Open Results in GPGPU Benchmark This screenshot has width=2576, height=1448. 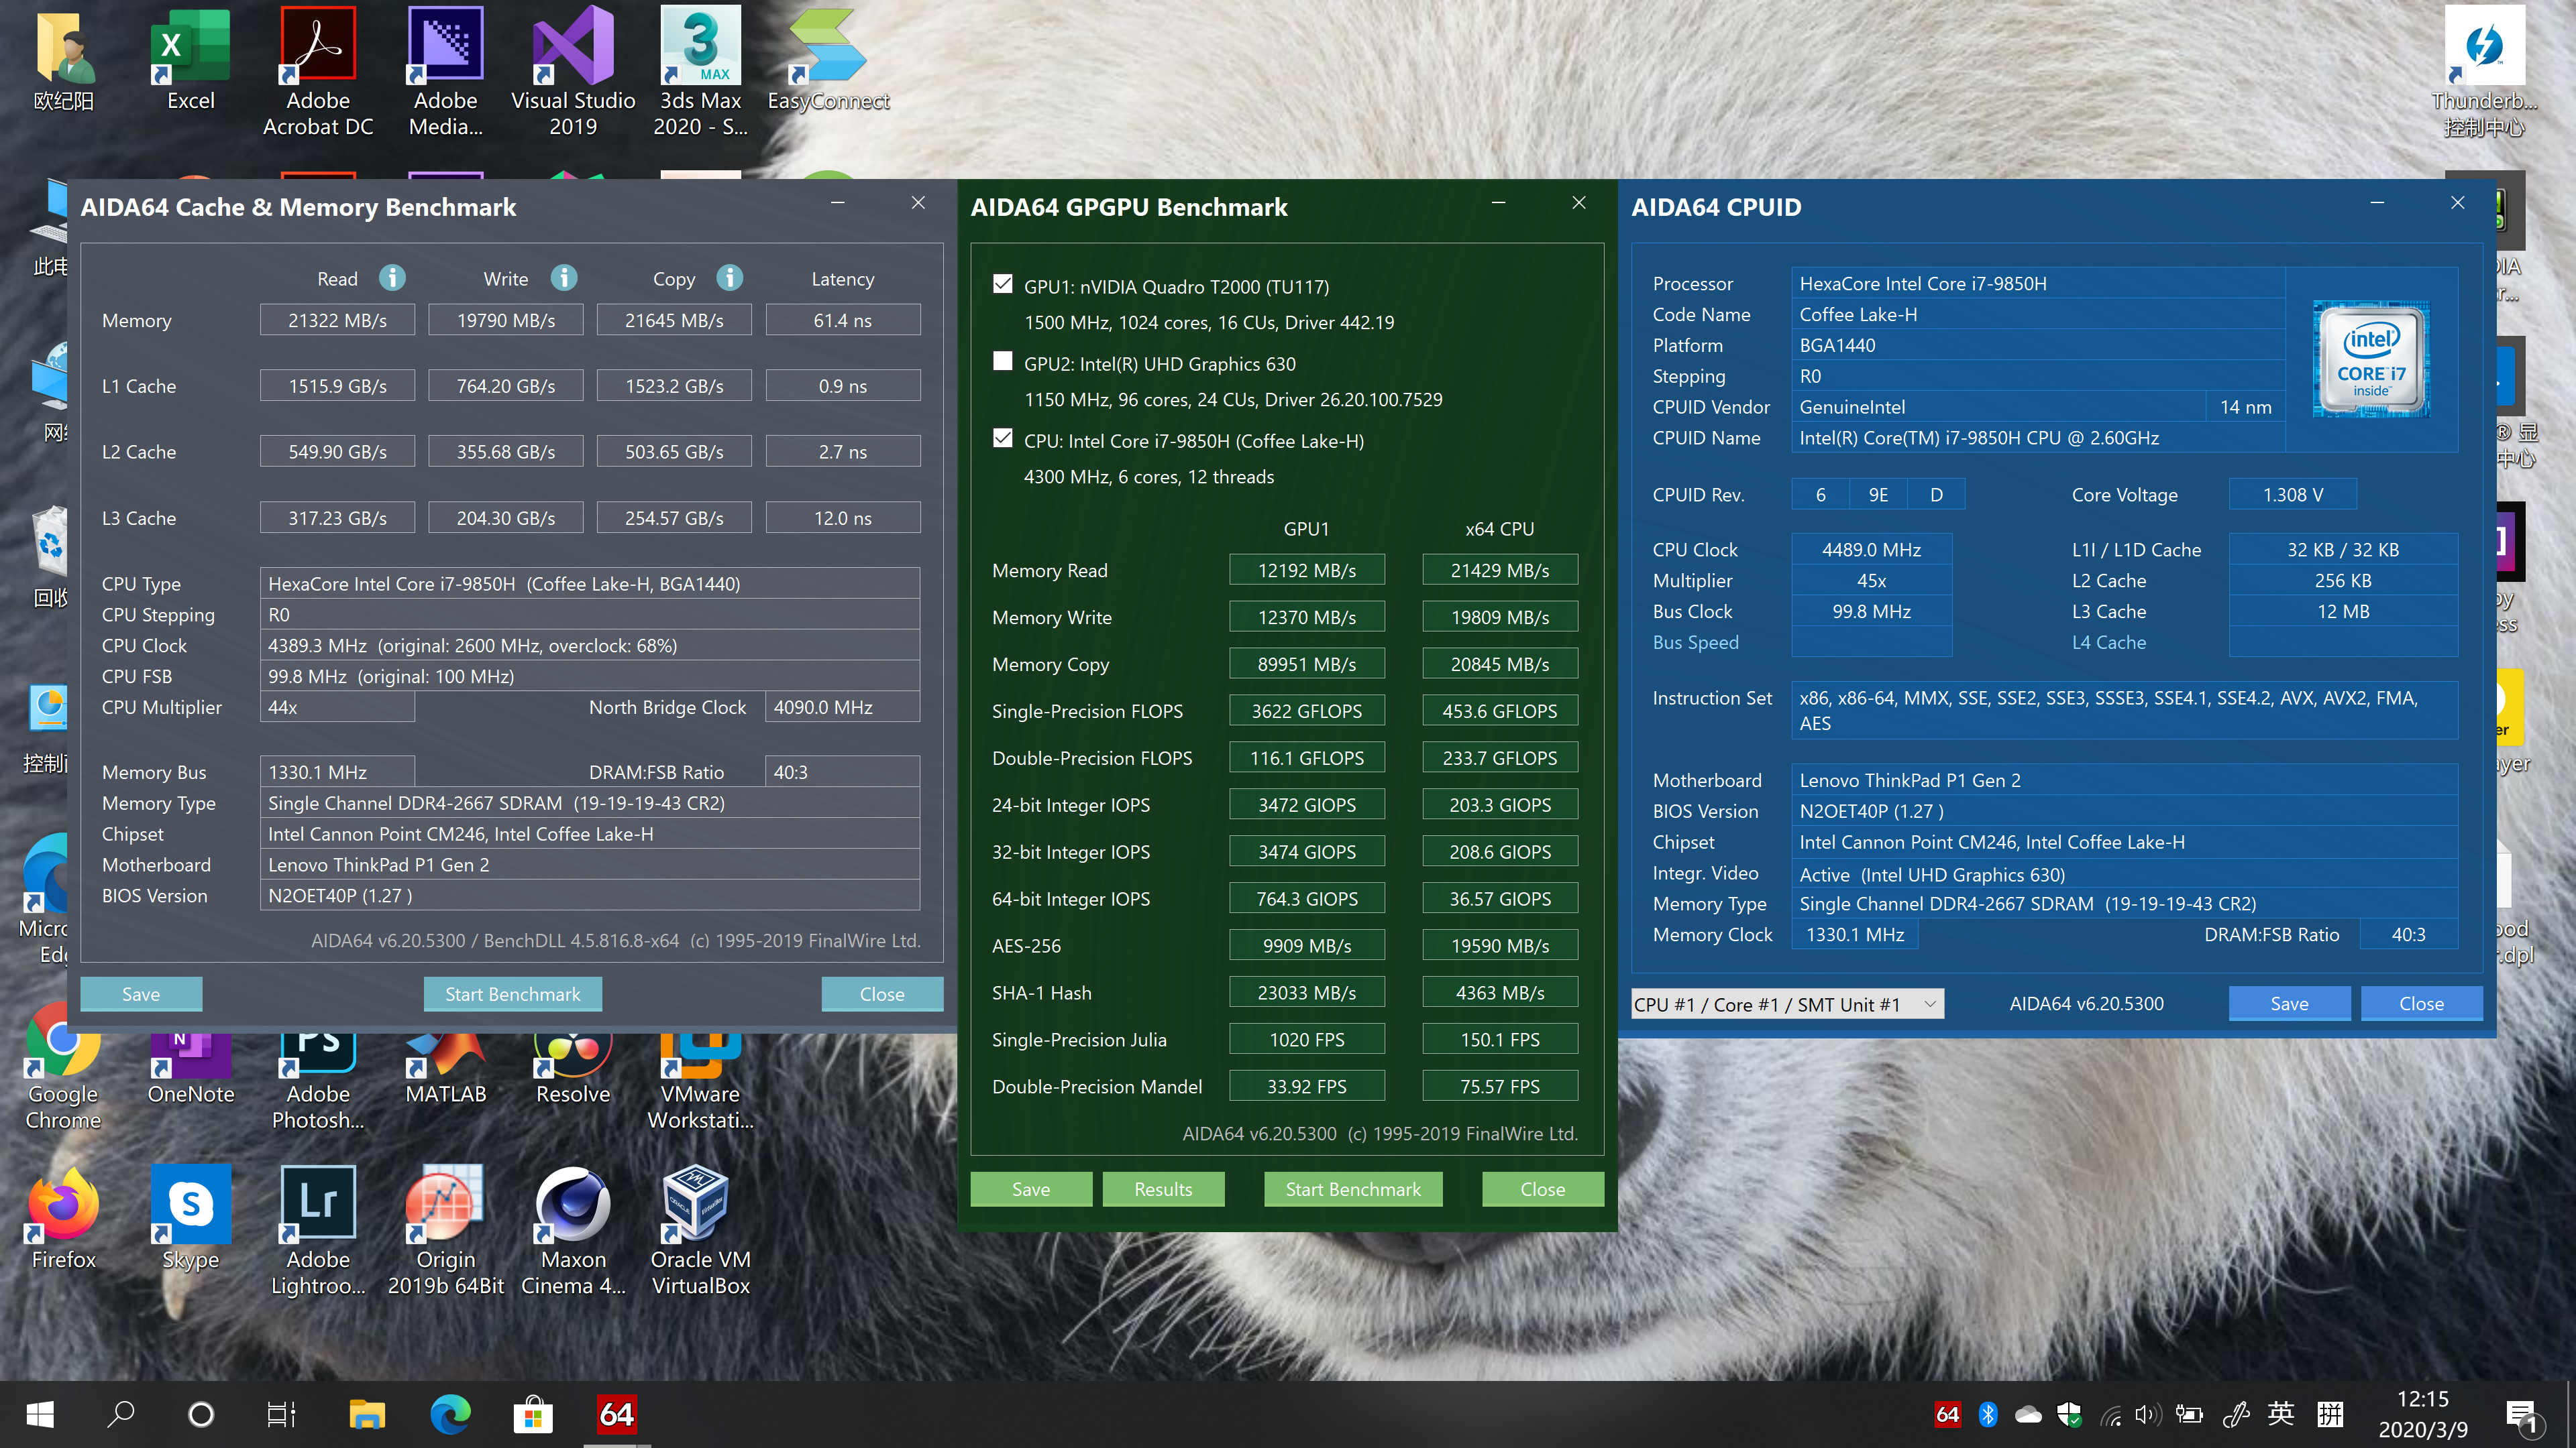pos(1163,1189)
